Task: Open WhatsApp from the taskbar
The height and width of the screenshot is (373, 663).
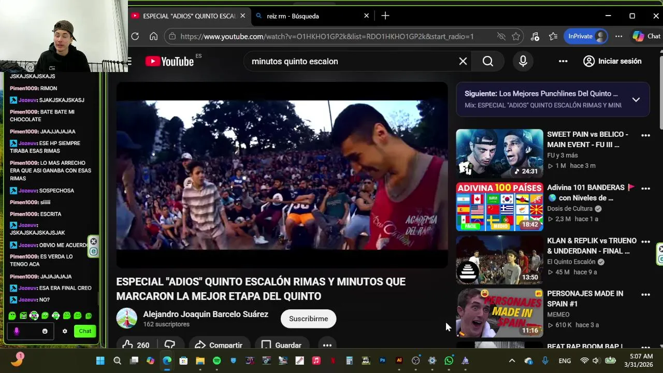Action: coord(449,361)
